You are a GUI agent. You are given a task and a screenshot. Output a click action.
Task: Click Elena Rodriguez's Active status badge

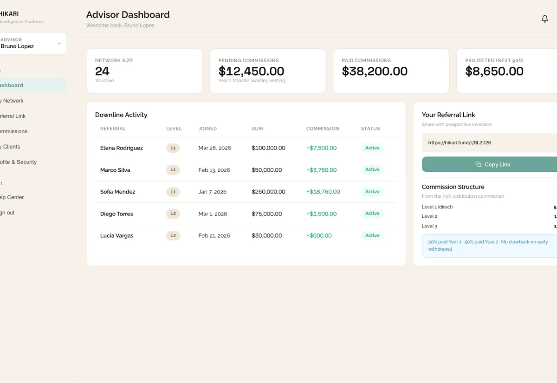tap(372, 148)
